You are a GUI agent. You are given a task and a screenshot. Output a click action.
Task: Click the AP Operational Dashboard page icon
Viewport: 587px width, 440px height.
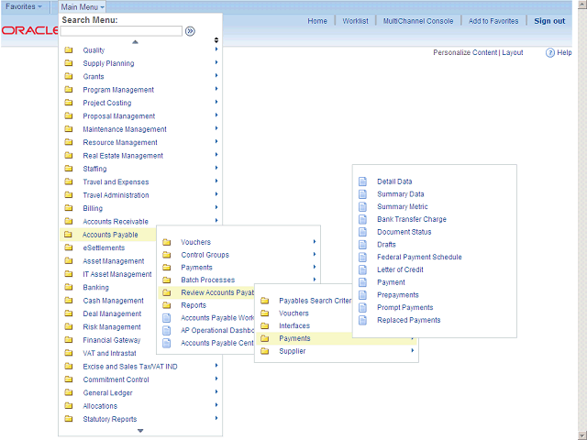pyautogui.click(x=167, y=330)
